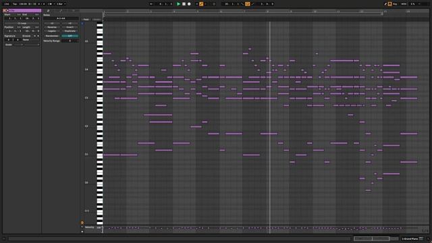The image size is (432, 243).
Task: Click the C4 key on the piano roll
Action: click(x=100, y=70)
